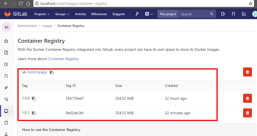Click the Administrator breadcrumb link

pyautogui.click(x=27, y=26)
